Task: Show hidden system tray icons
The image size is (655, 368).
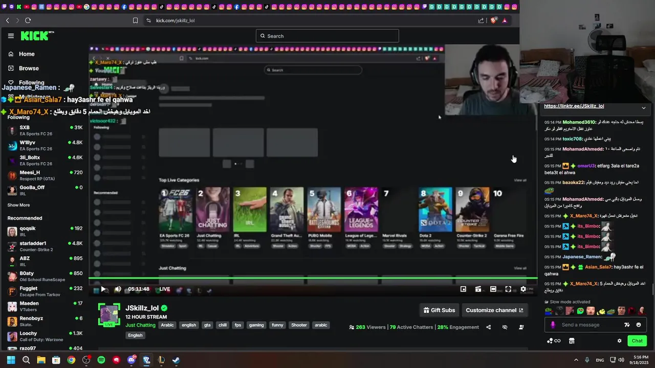Action: [576, 360]
